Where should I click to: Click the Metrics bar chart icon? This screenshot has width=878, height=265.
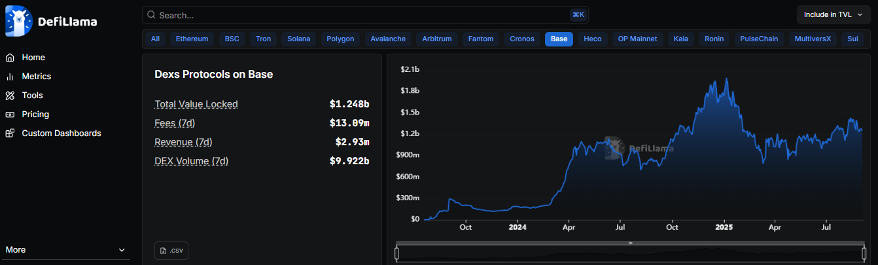10,77
